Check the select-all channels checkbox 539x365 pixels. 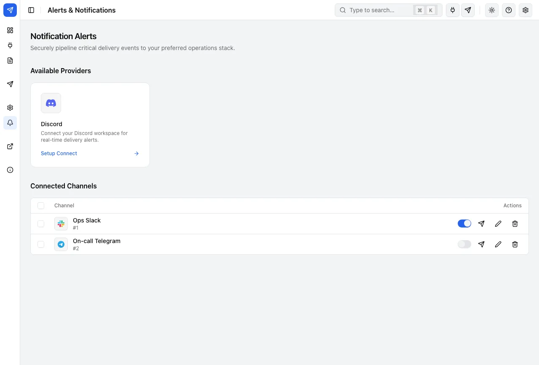tap(41, 206)
